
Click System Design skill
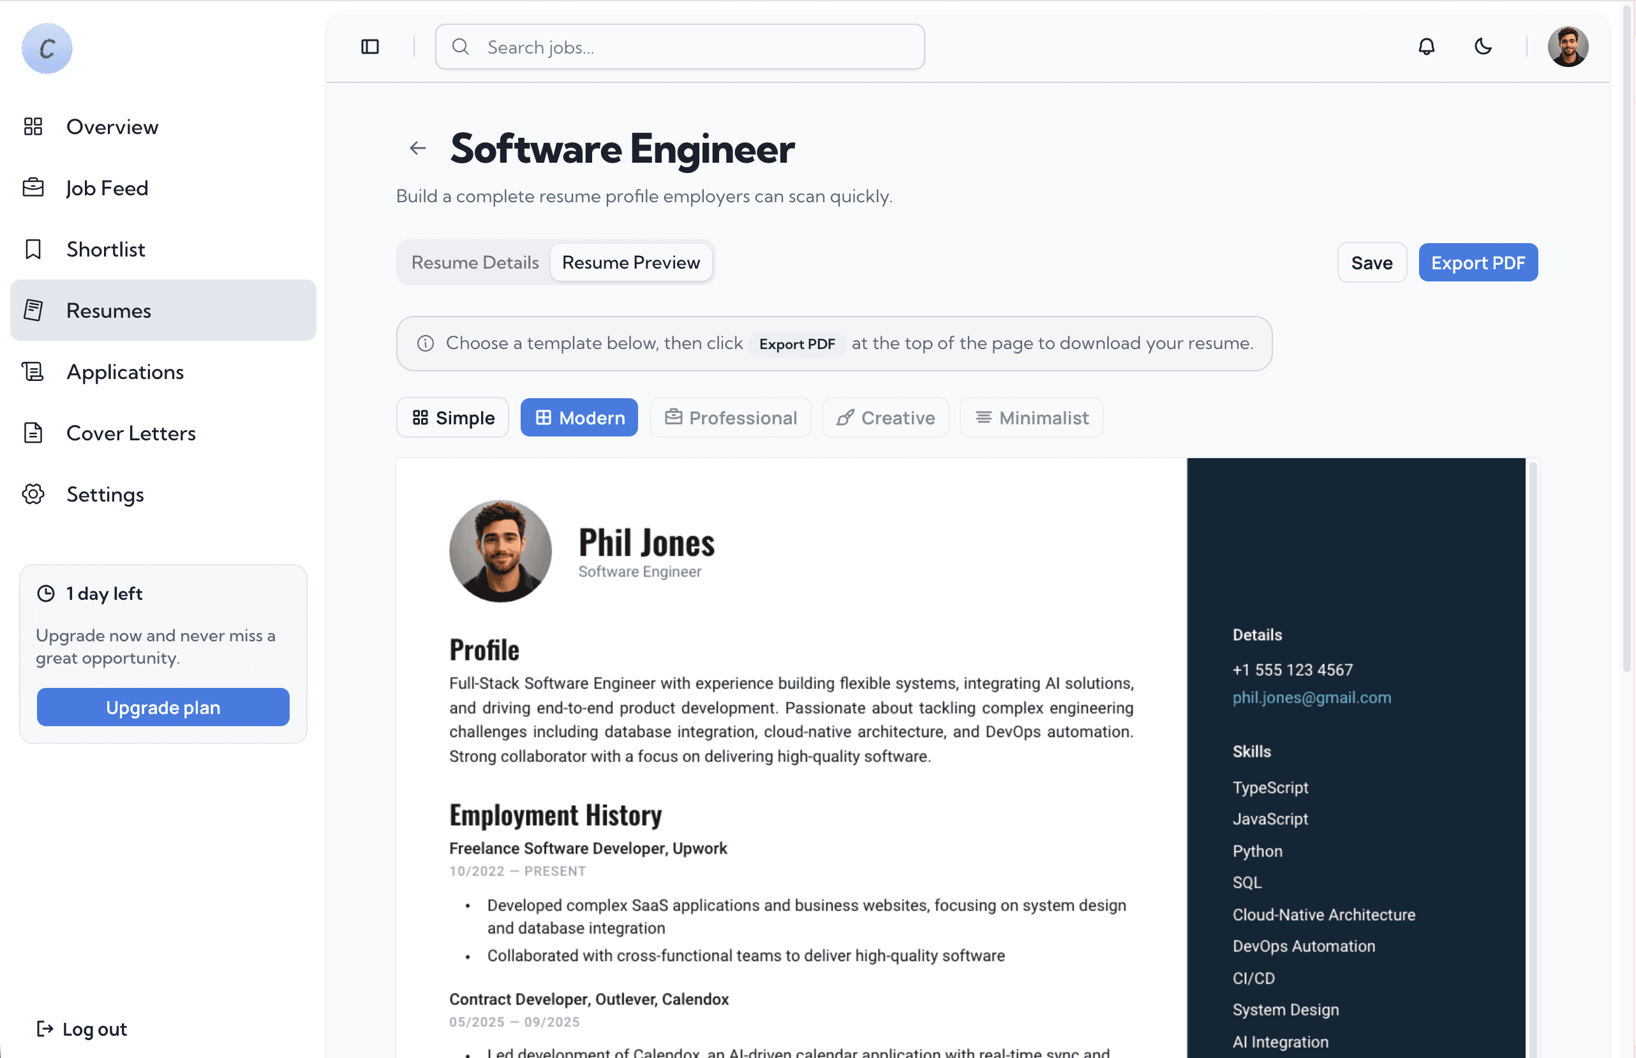(1285, 1010)
